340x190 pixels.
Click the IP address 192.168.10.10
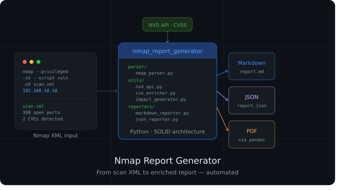[x=40, y=90]
